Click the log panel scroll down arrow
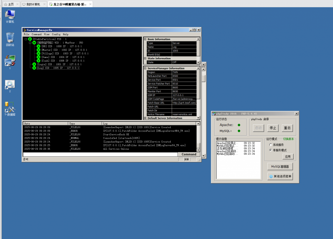Image resolution: width=333 pixels, height=239 pixels. click(198, 150)
